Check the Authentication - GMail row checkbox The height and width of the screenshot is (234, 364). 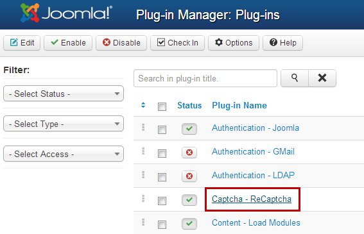[162, 153]
